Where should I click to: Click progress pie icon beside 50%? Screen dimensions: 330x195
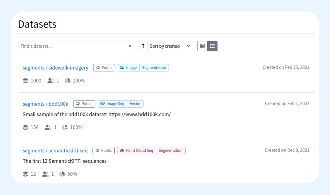[62, 174]
